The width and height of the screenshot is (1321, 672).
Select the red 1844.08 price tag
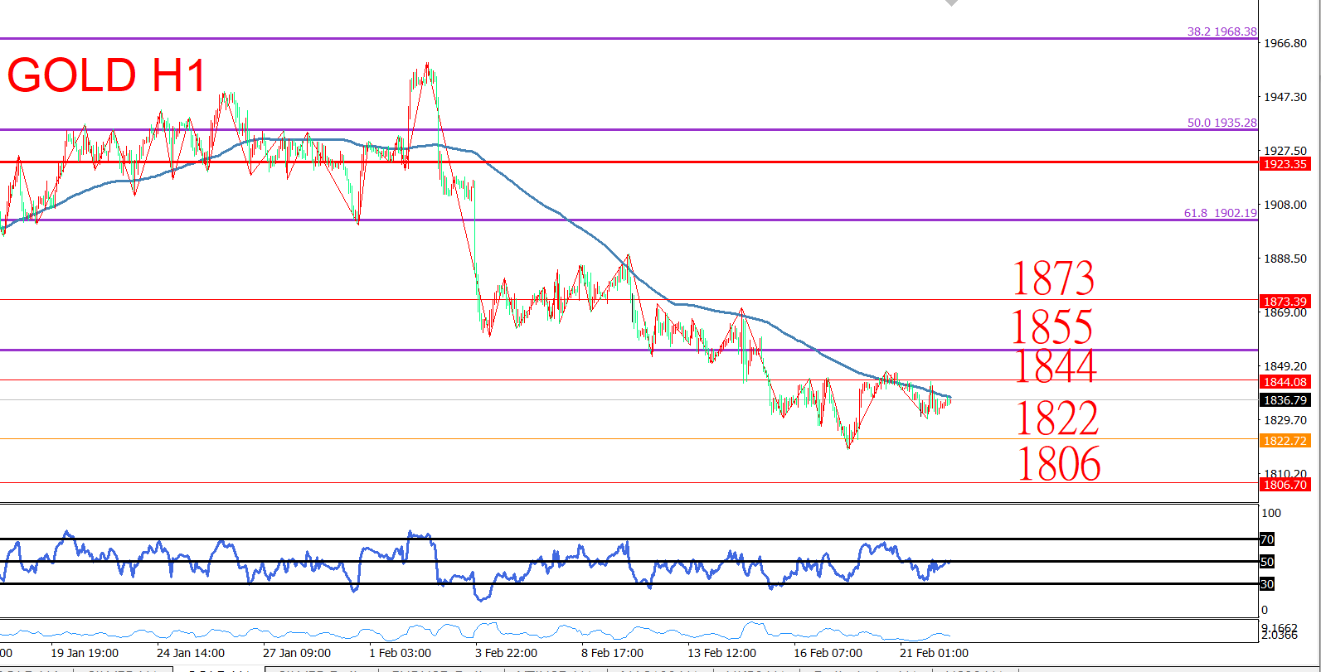tap(1285, 382)
